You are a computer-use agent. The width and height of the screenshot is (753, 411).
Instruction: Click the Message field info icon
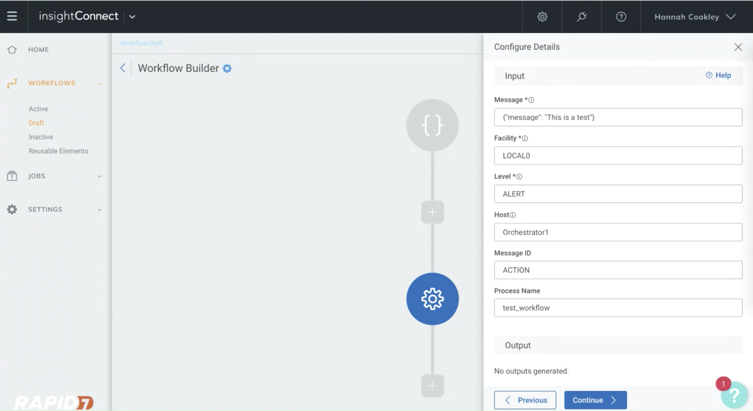(x=531, y=100)
